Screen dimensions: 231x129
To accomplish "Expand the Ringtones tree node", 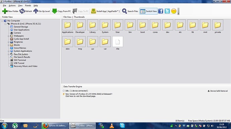I will (x=9, y=42).
